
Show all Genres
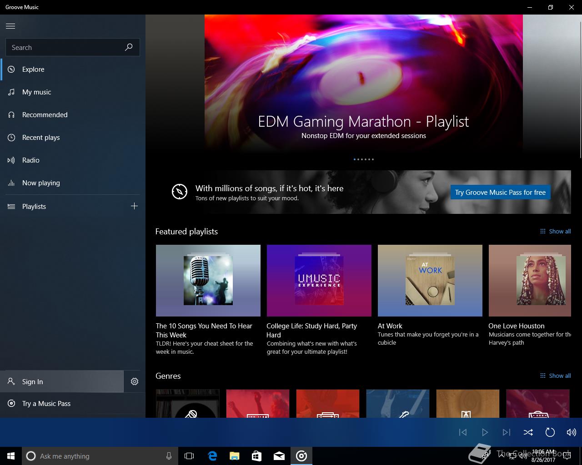coord(555,376)
